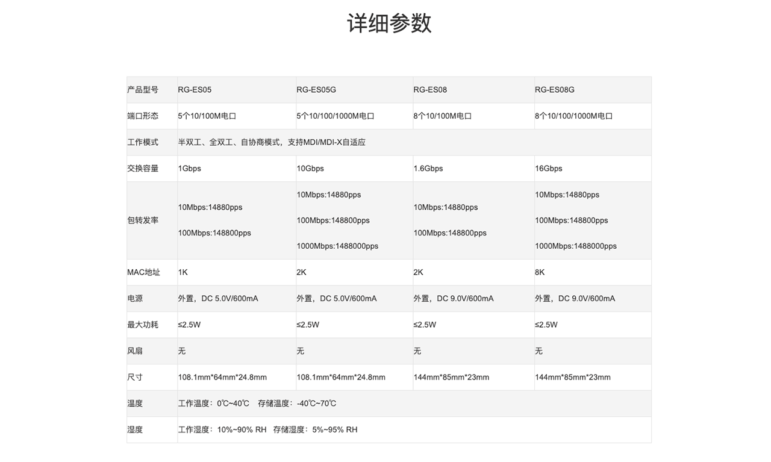Click 100Mbps:148800pps under RG-ES05
The width and height of the screenshot is (771, 462).
(214, 233)
